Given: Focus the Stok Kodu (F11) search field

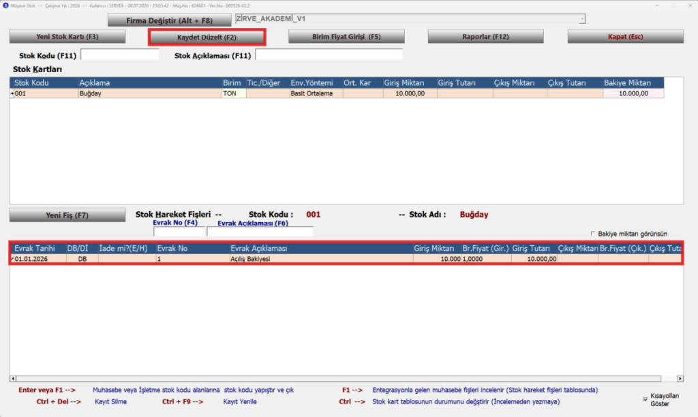Looking at the screenshot, I should (x=120, y=55).
